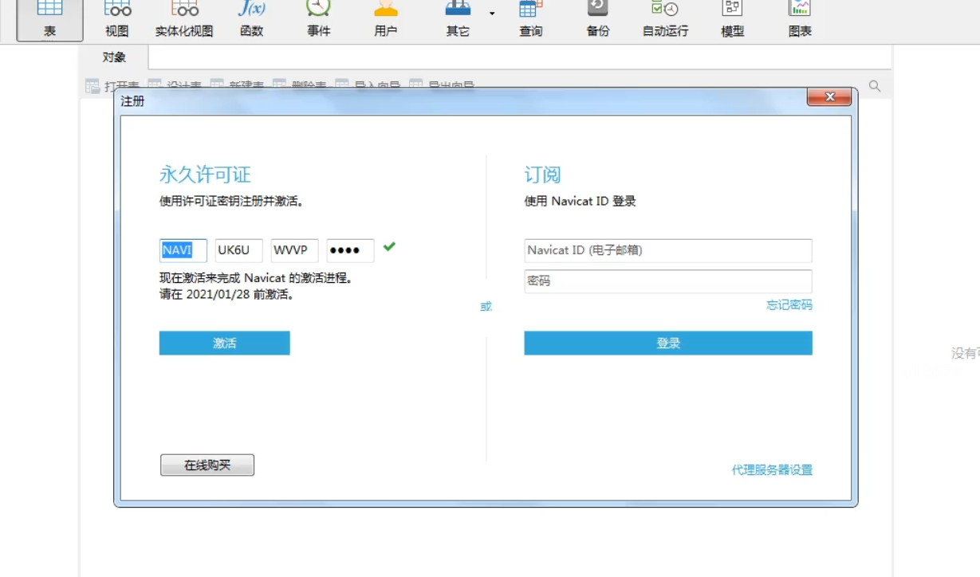Viewport: 980px width, 577px height.
Task: Click the 激活 (Activate) button
Action: coord(225,343)
